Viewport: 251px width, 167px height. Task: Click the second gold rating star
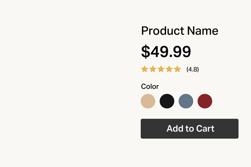click(153, 69)
